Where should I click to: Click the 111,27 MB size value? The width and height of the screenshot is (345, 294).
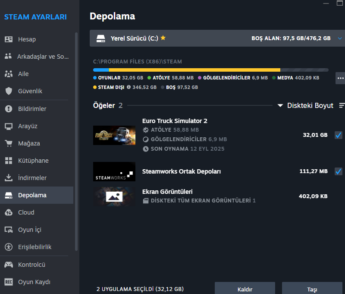(x=314, y=171)
